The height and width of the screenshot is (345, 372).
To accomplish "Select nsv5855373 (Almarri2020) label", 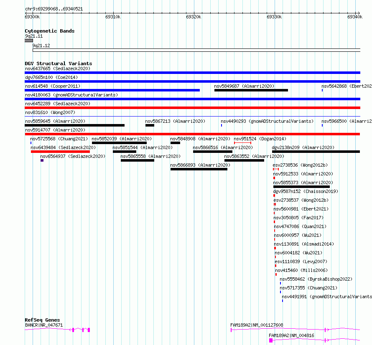I will point(303,183).
